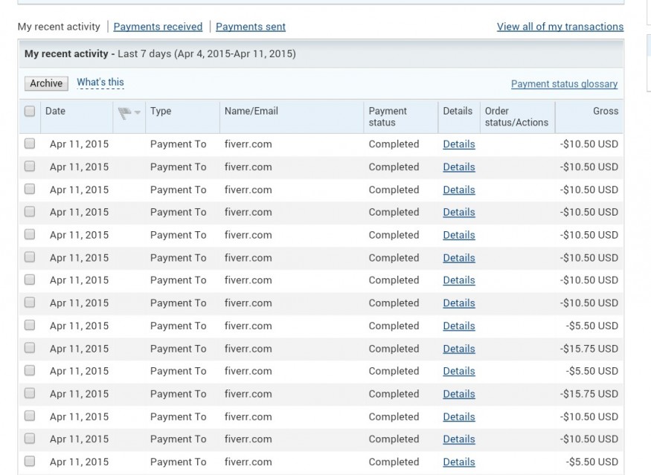Screen dimensions: 651x475
Task: Tick the select-all checkbox in the header
Action: [30, 112]
